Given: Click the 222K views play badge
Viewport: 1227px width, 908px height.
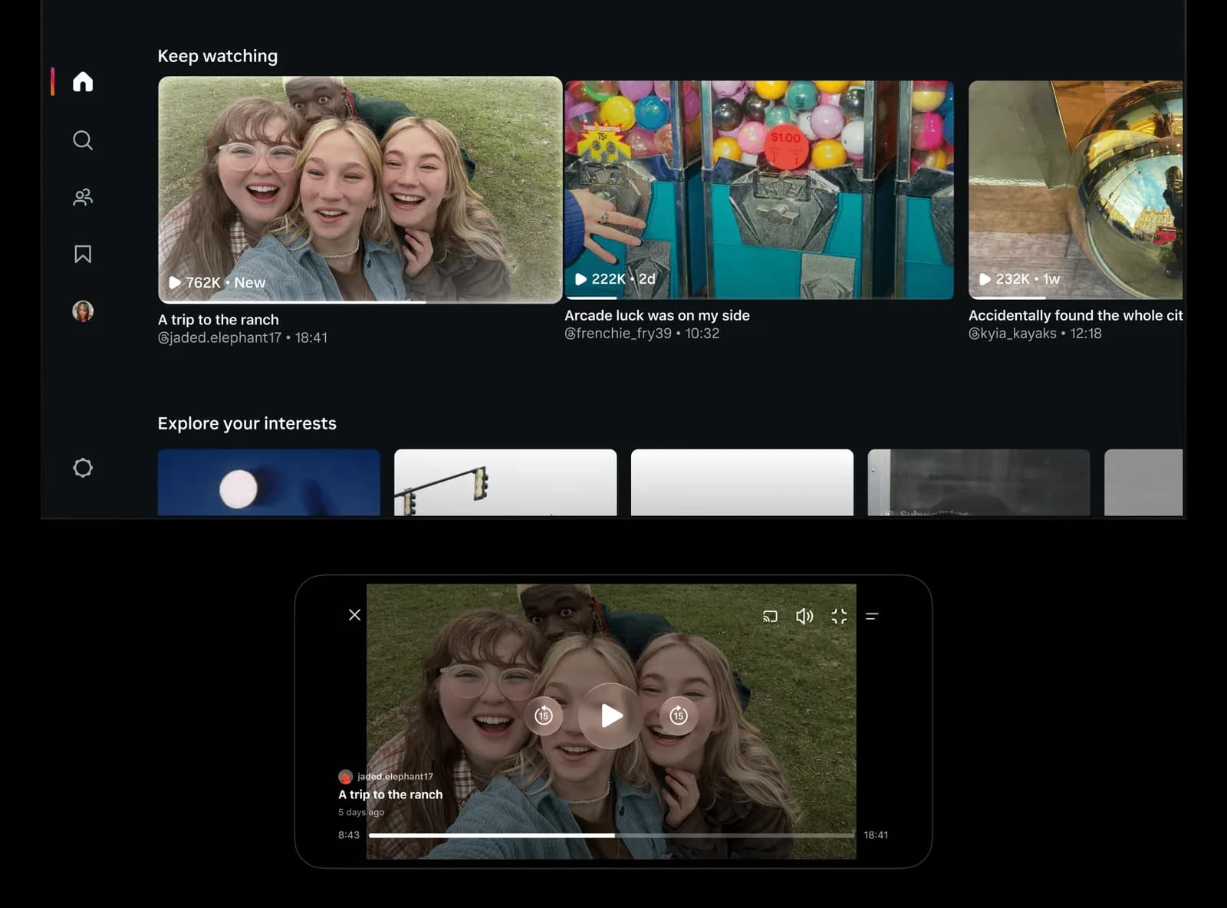Looking at the screenshot, I should (615, 279).
